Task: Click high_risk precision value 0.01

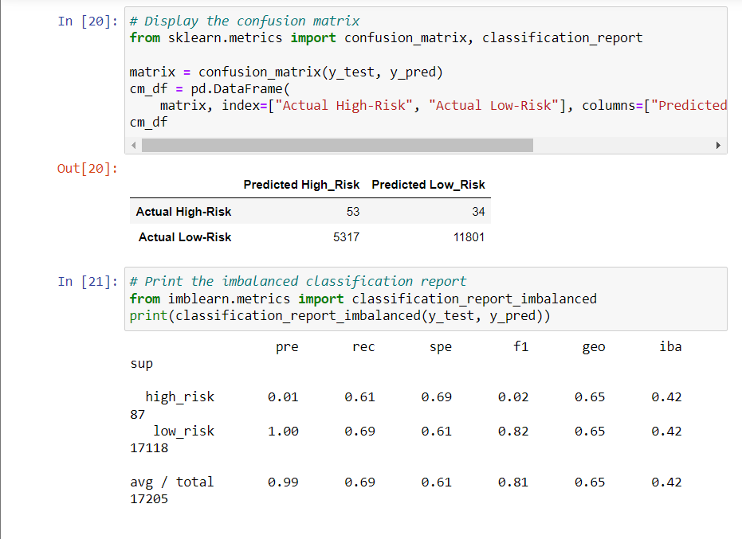Action: 283,397
